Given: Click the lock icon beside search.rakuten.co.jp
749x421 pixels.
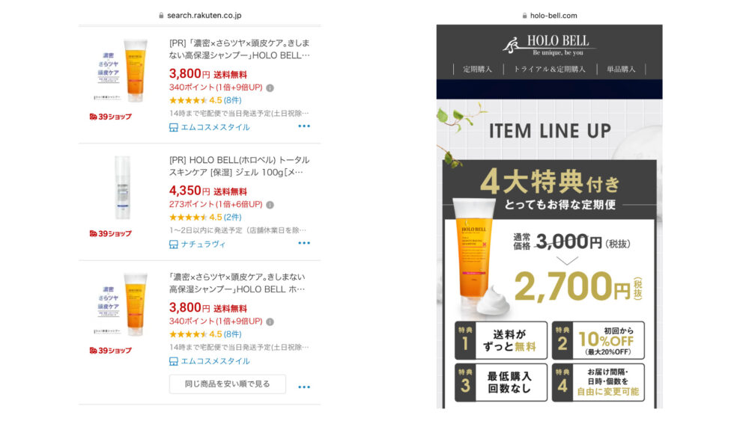Looking at the screenshot, I should click(161, 16).
